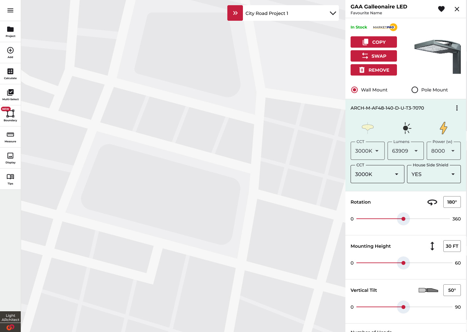Click the power lightning bolt icon

pyautogui.click(x=444, y=128)
